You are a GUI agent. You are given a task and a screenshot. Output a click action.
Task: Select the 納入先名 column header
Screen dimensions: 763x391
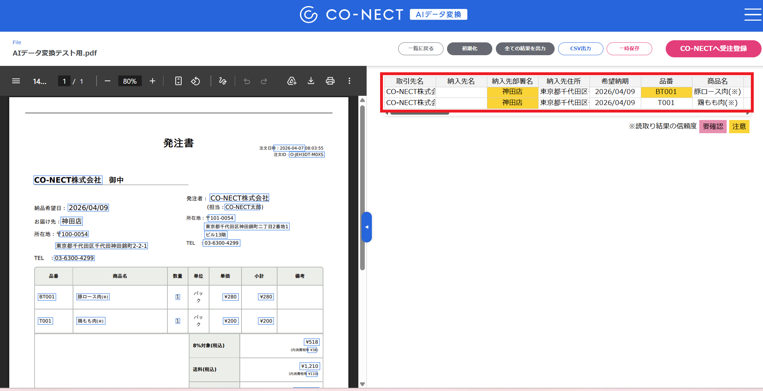coord(461,81)
